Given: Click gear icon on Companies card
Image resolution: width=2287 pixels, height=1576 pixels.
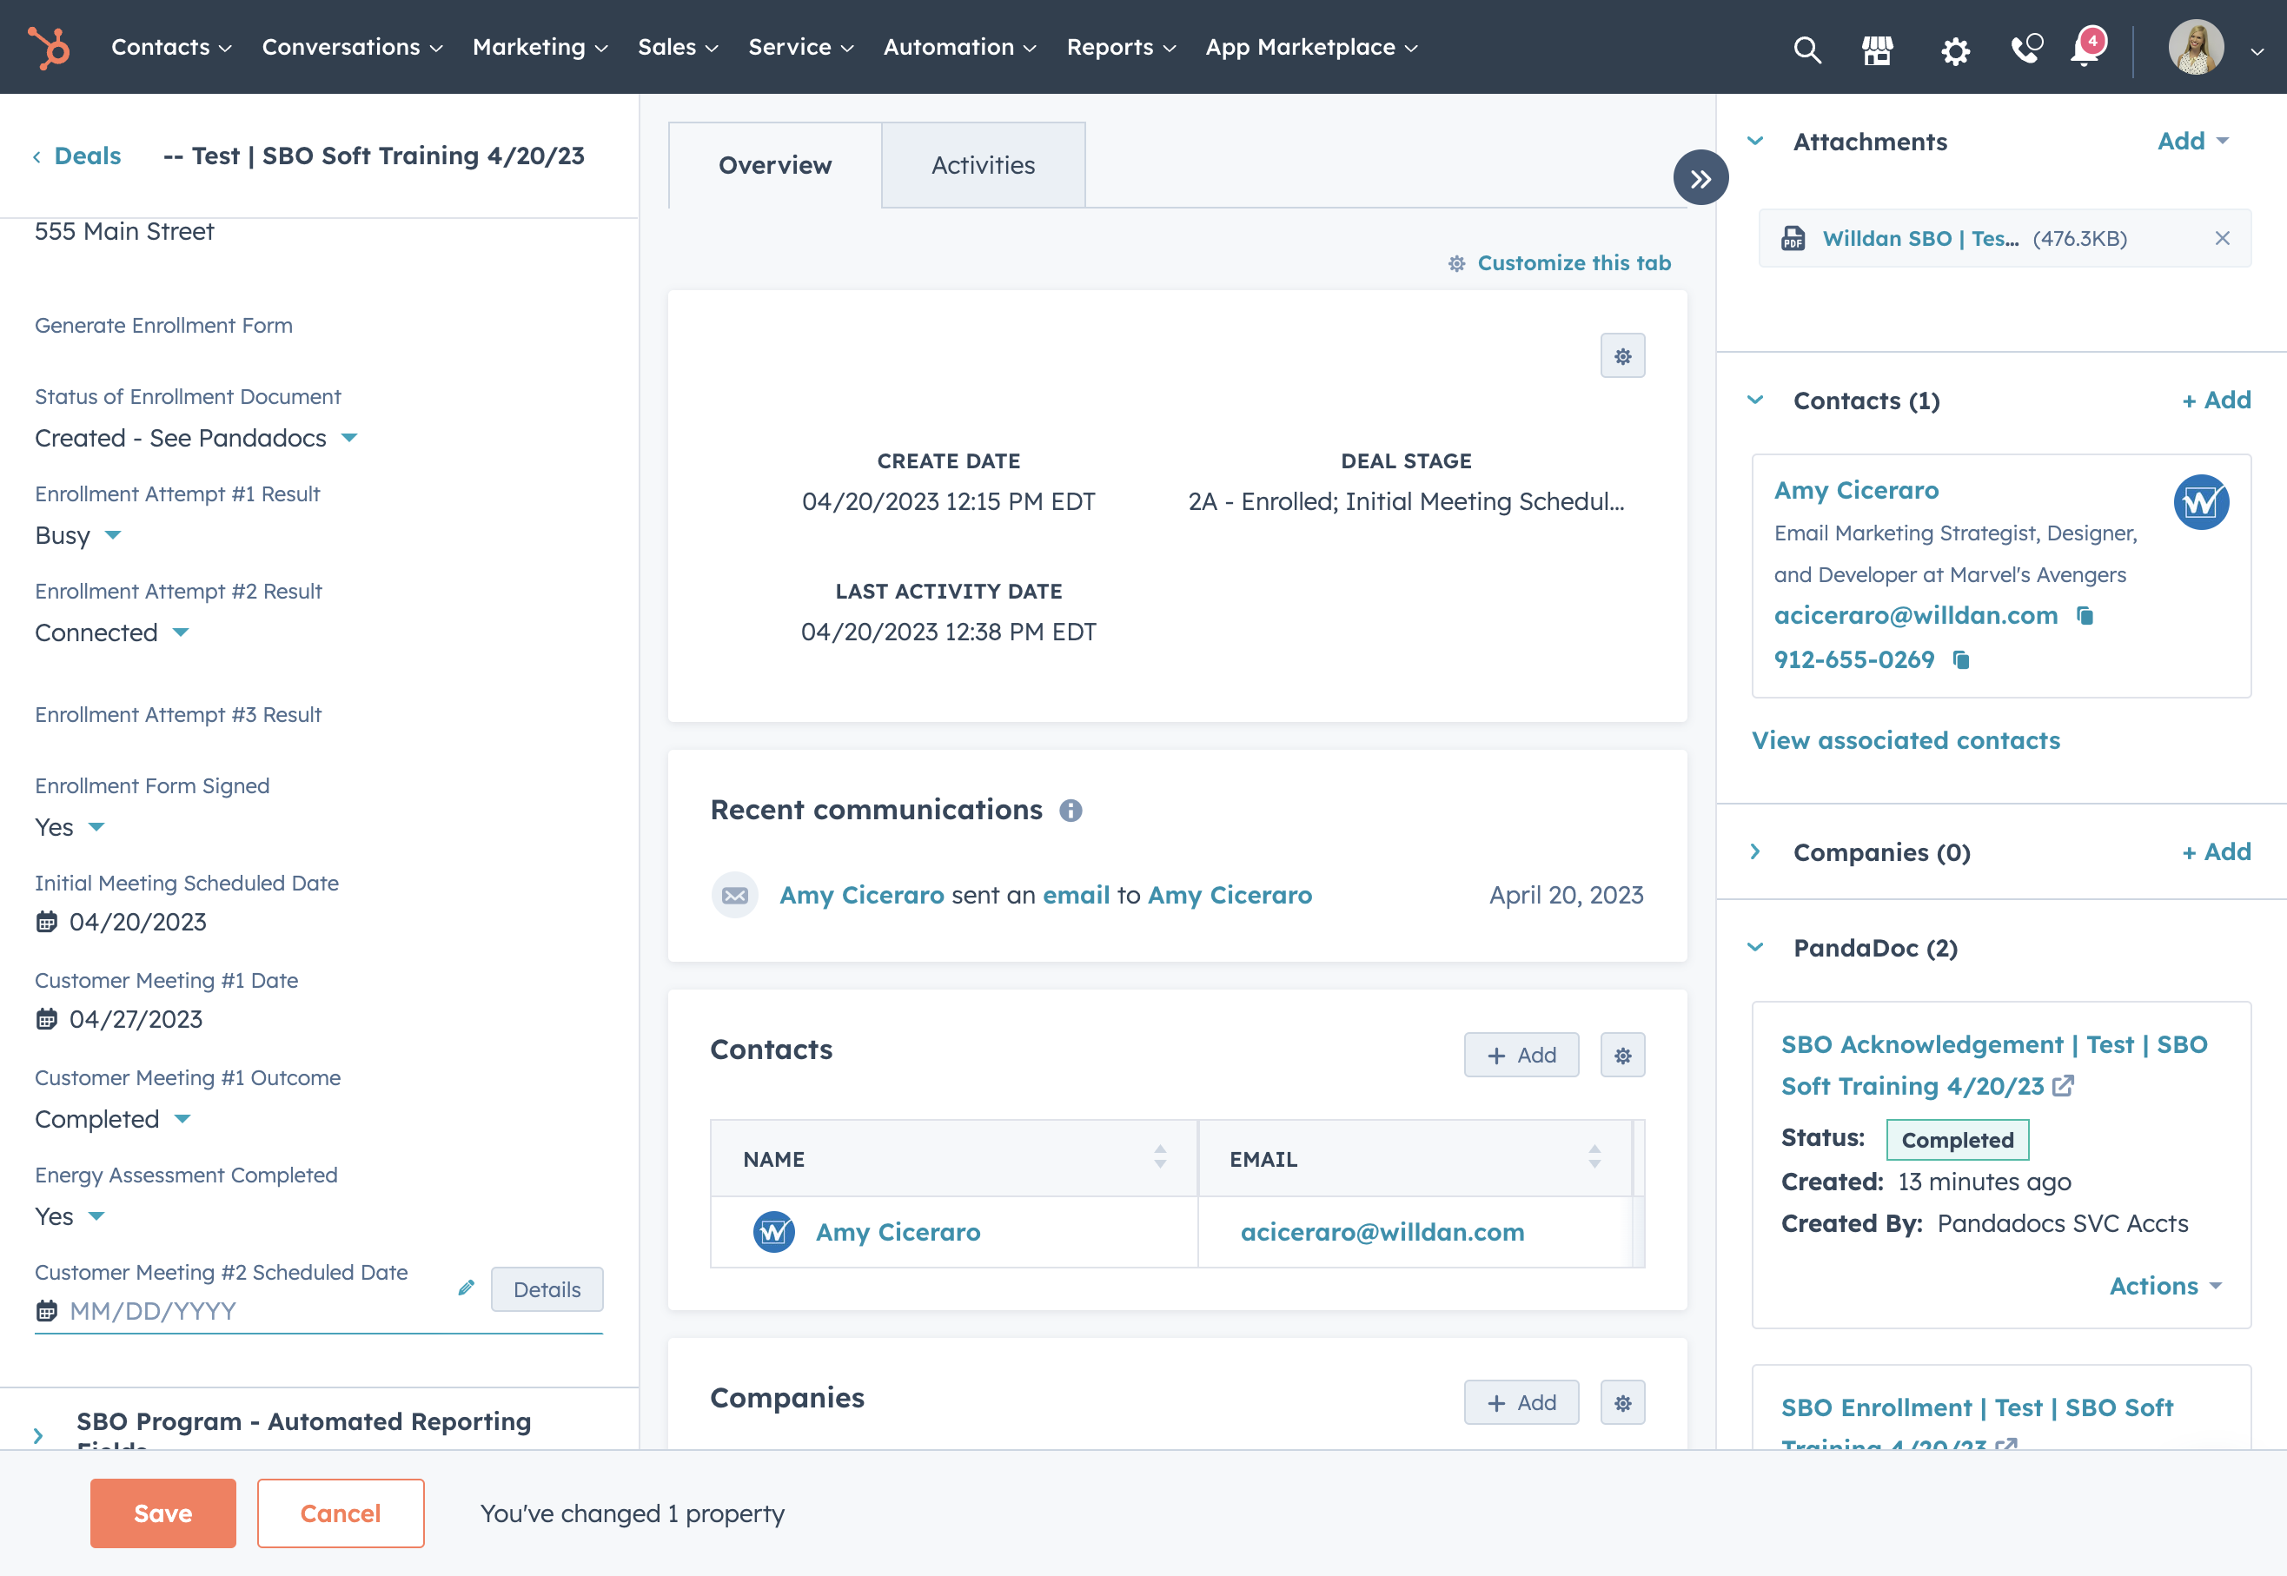Looking at the screenshot, I should coord(1622,1402).
